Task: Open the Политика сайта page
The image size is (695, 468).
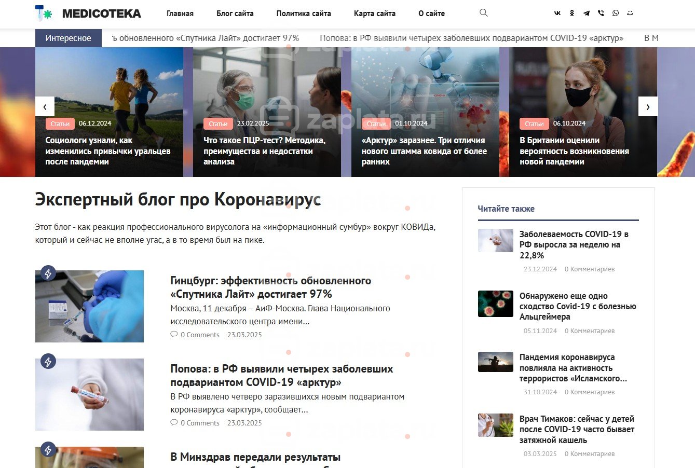Action: click(304, 13)
